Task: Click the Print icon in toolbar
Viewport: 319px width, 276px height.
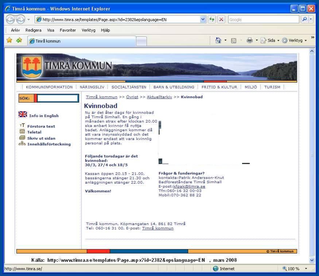Action: (x=250, y=40)
